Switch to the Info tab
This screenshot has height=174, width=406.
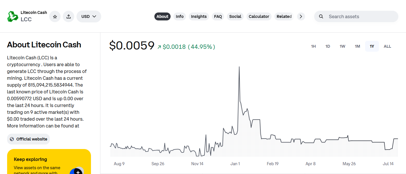(x=180, y=16)
